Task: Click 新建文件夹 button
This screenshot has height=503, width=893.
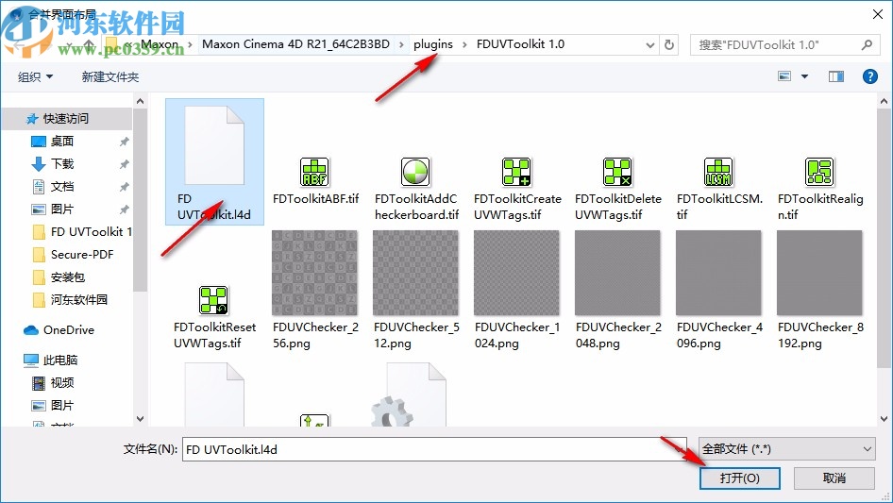Action: pyautogui.click(x=110, y=76)
